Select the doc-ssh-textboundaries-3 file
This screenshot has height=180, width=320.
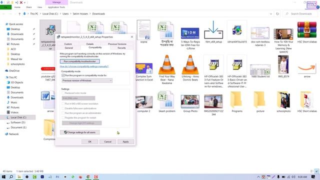(x=260, y=33)
